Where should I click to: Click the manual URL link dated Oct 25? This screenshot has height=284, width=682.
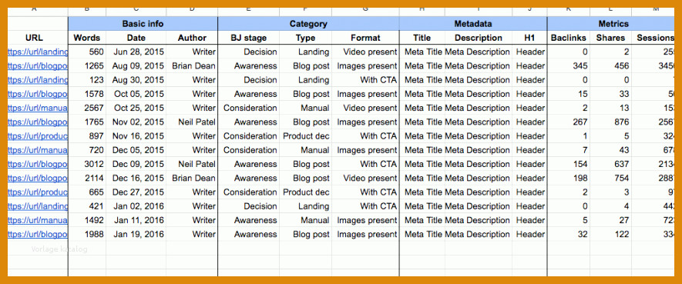pyautogui.click(x=38, y=108)
